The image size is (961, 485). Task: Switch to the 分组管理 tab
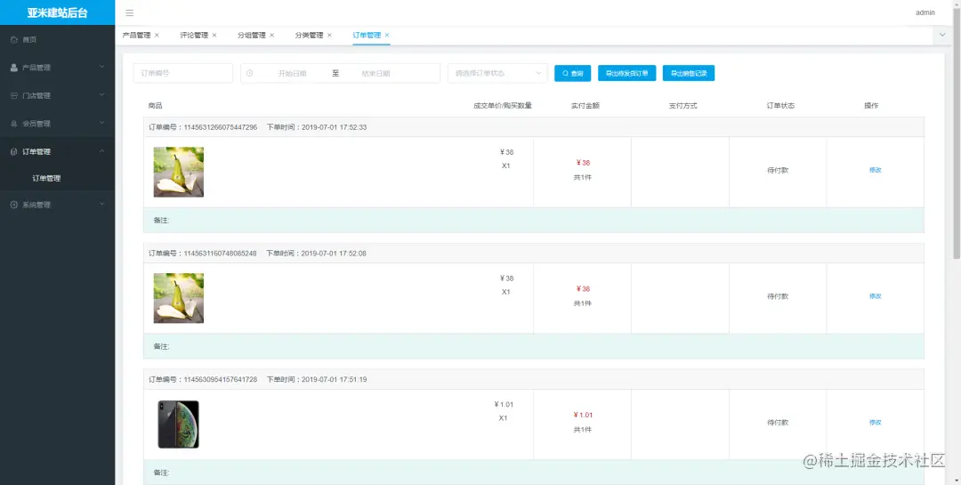pyautogui.click(x=251, y=36)
